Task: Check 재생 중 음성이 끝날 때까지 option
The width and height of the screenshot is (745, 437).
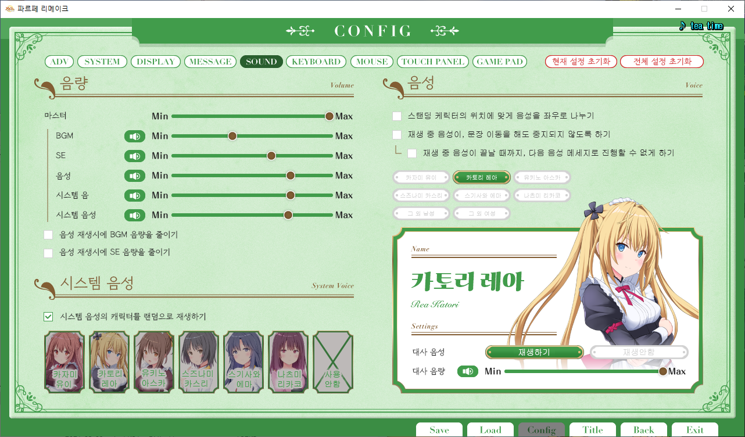Action: coord(412,153)
